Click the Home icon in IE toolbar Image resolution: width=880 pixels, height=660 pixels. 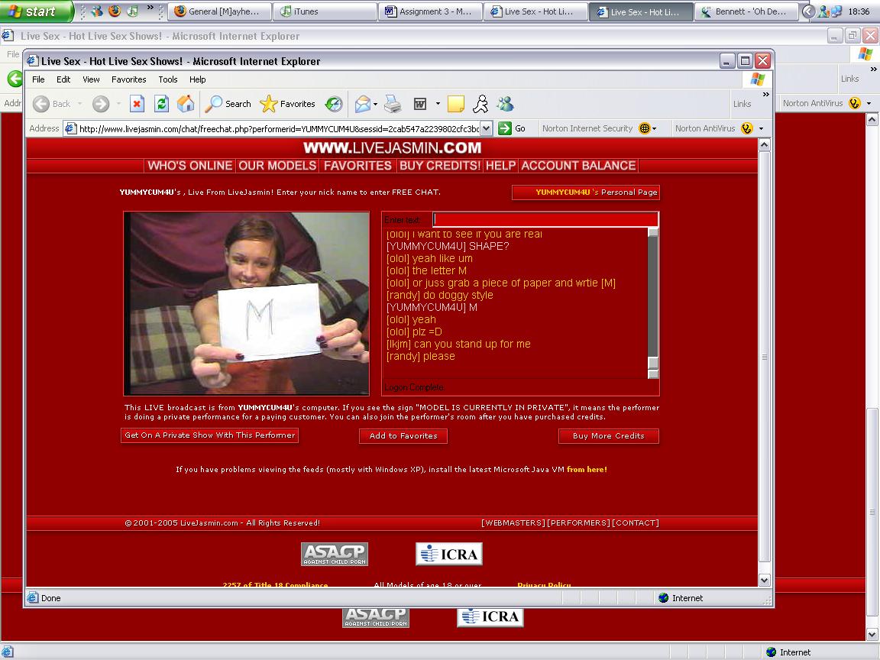point(186,104)
